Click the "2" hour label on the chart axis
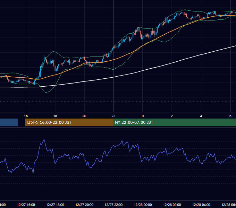This screenshot has width=236, height=208. [172, 116]
